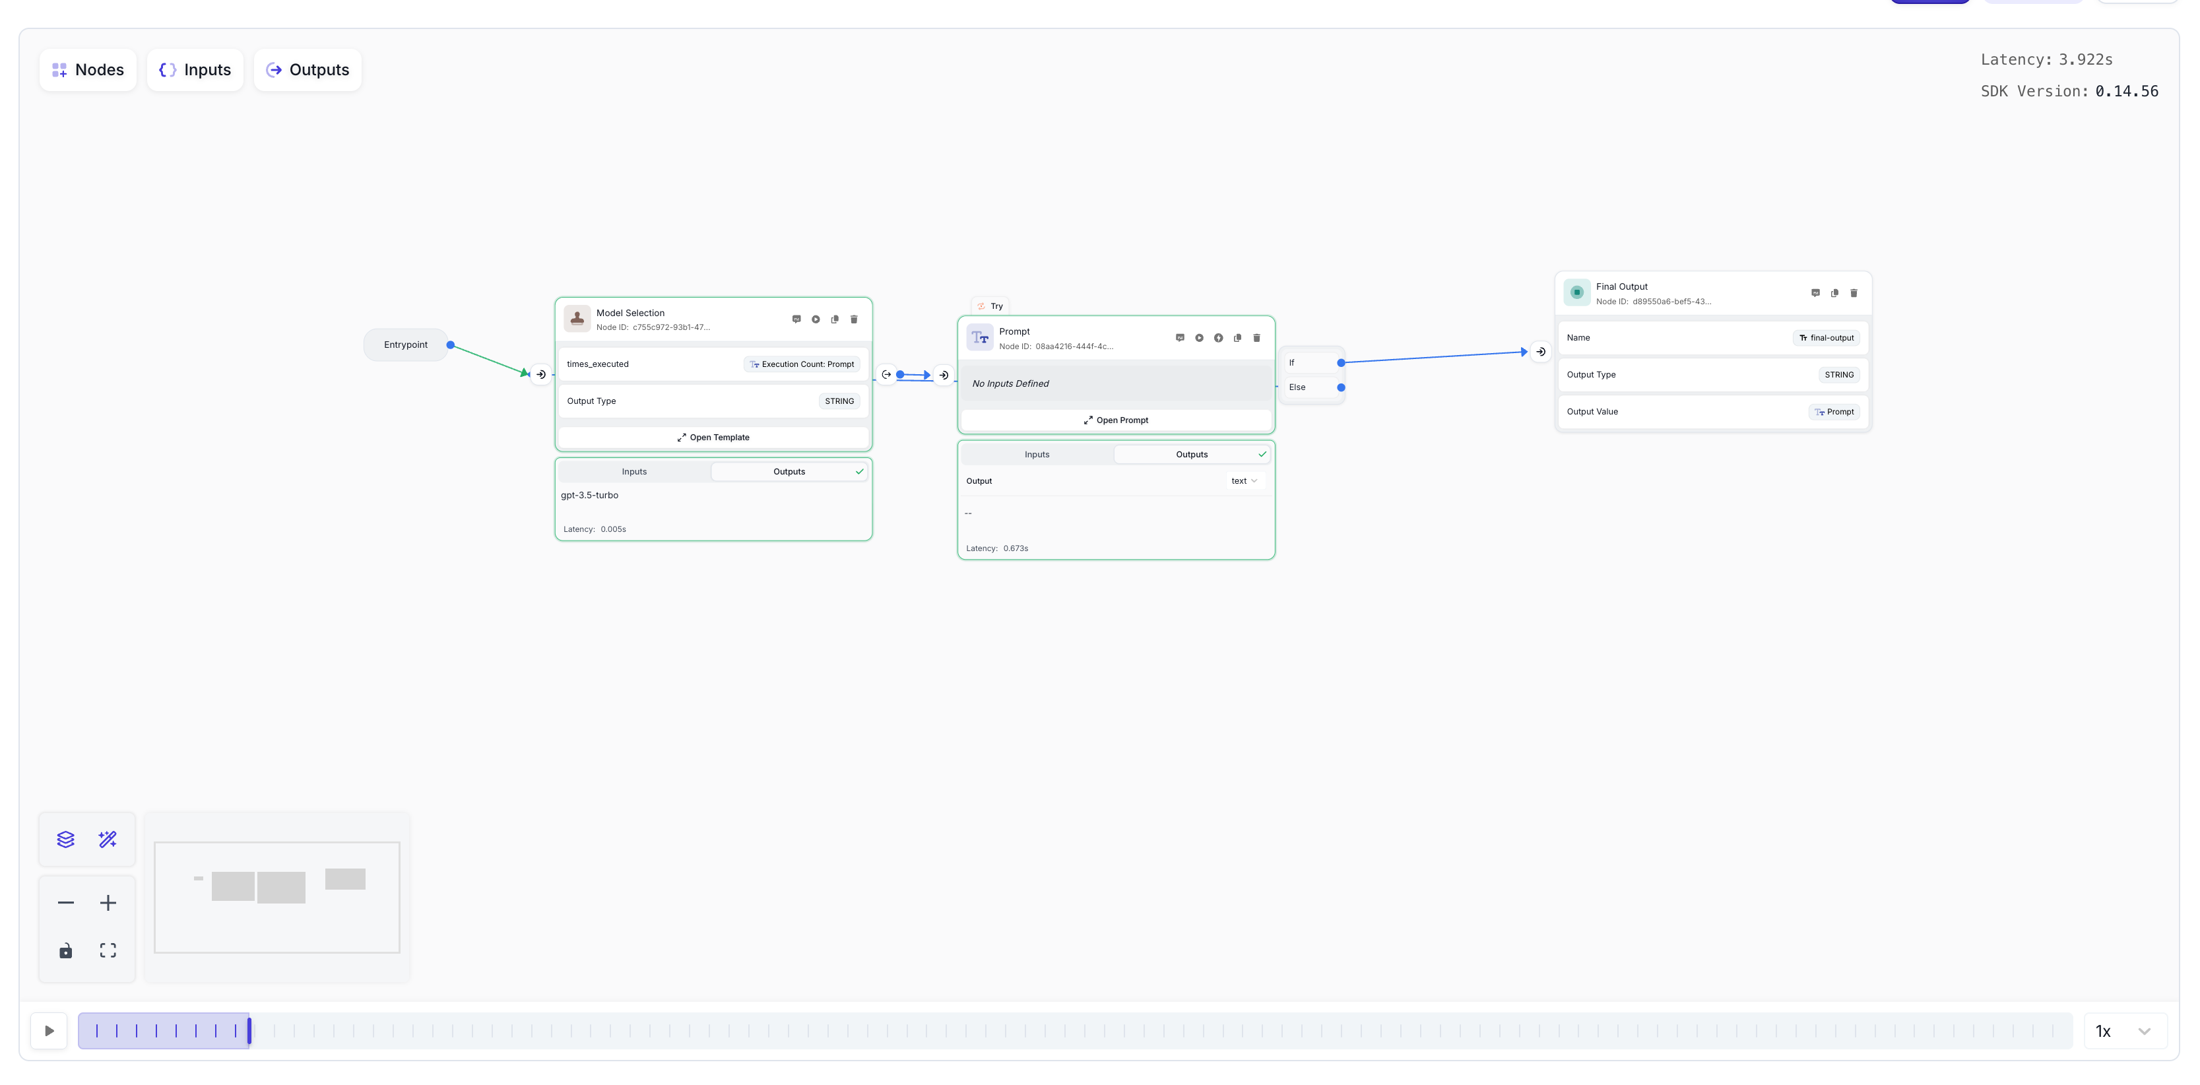Image resolution: width=2200 pixels, height=1085 pixels.
Task: Click the execution timeline scrubber handle
Action: pyautogui.click(x=249, y=1031)
